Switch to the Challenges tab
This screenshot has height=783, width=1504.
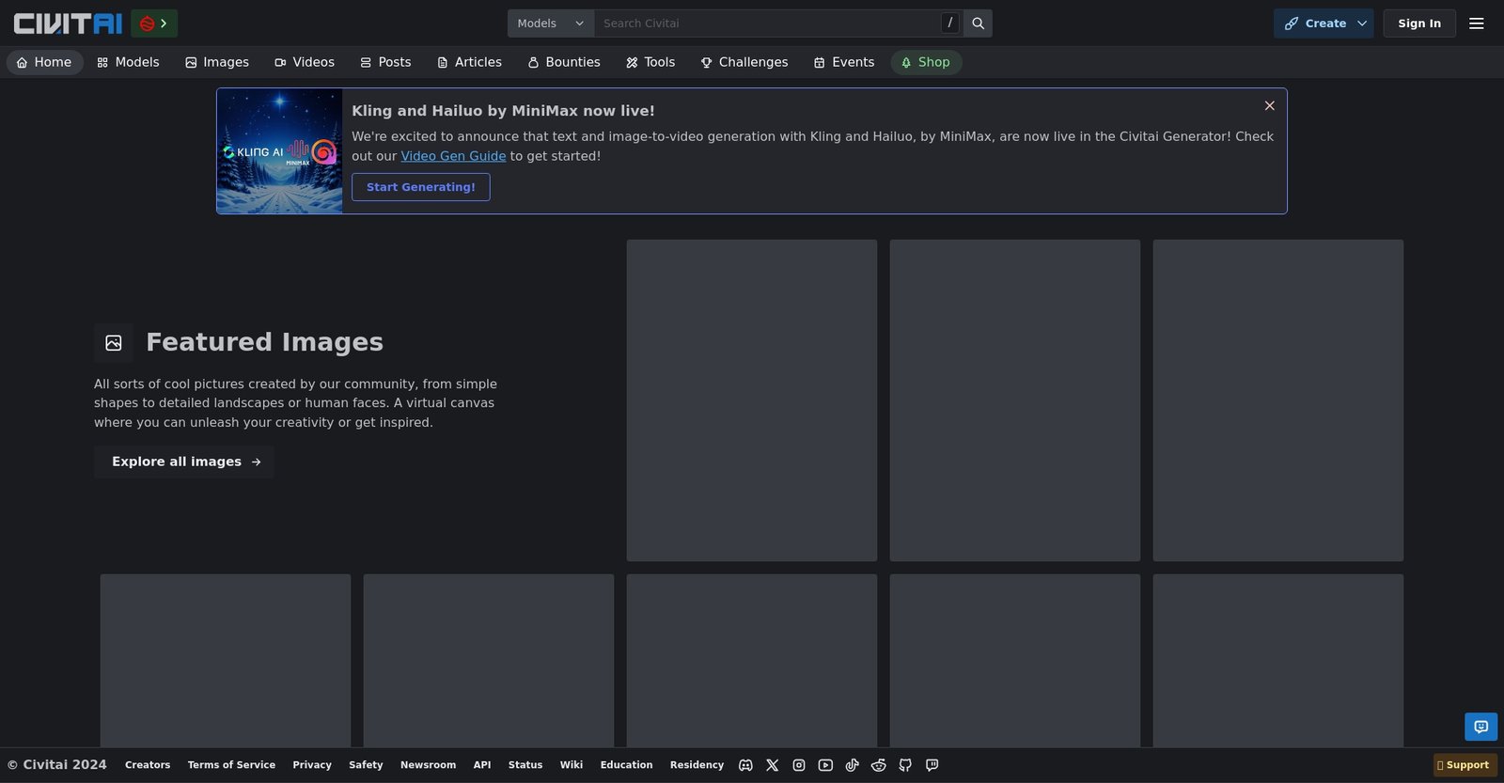pyautogui.click(x=744, y=62)
